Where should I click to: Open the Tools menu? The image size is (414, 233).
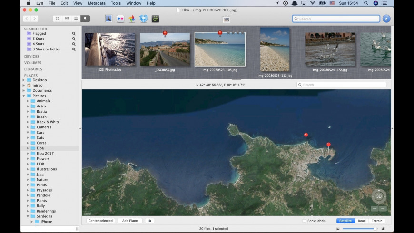pyautogui.click(x=116, y=3)
